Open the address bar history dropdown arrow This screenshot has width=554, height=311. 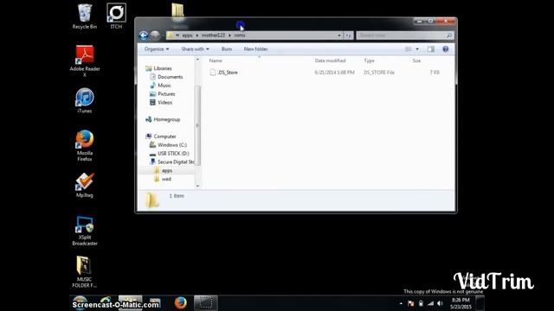(339, 35)
